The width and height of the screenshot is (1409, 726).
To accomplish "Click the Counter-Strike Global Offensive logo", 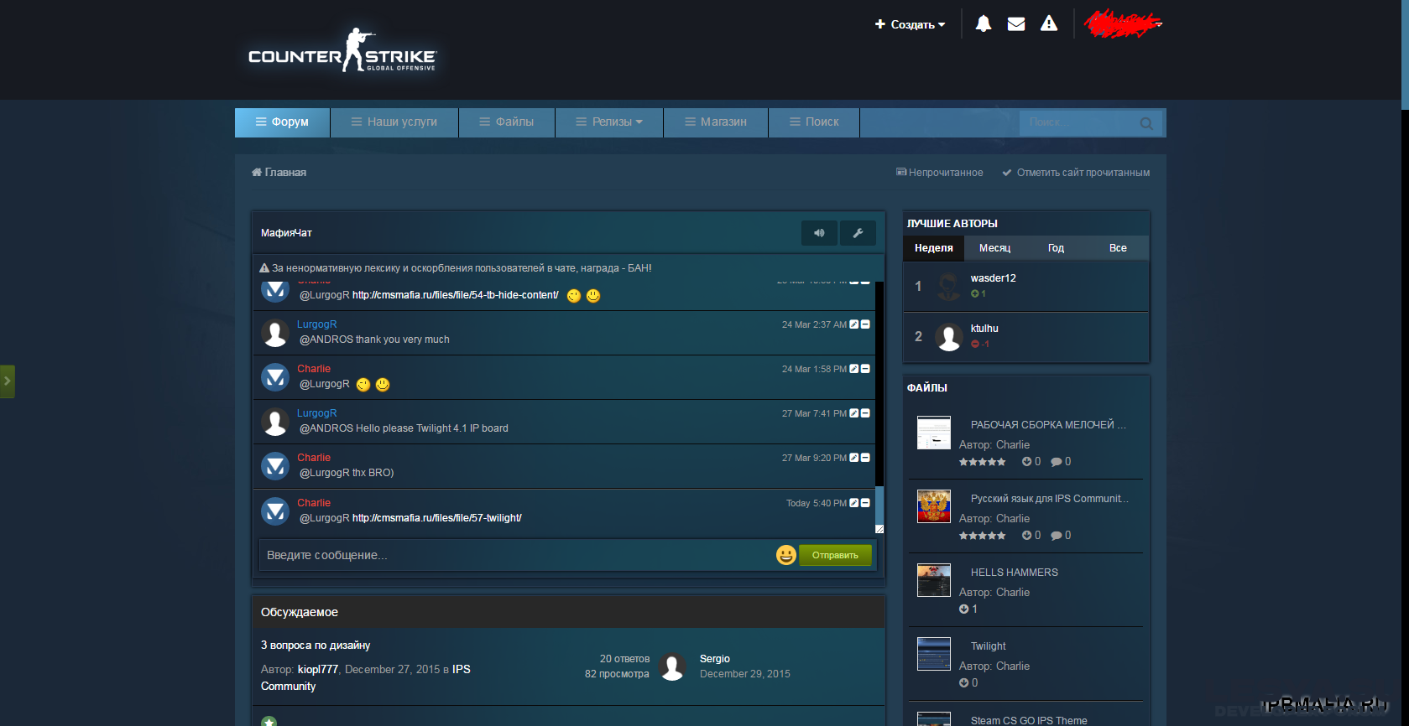I will (x=342, y=50).
